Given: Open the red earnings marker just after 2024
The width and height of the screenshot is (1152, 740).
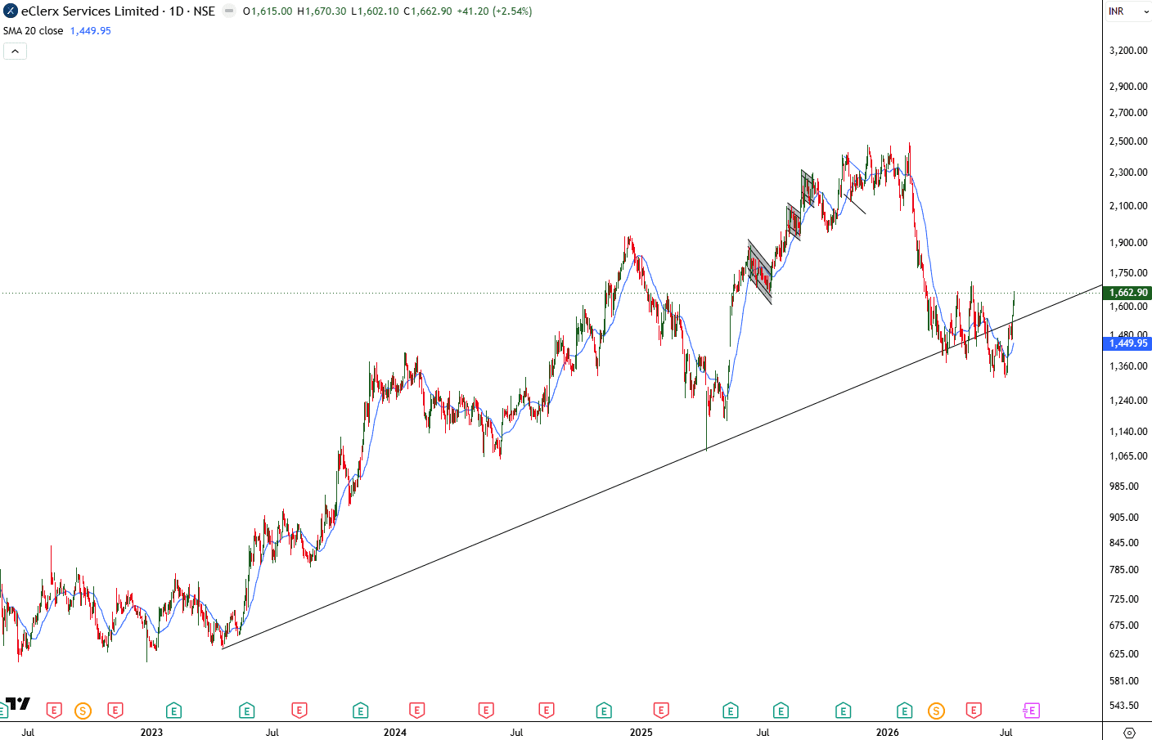Looking at the screenshot, I should coord(416,711).
